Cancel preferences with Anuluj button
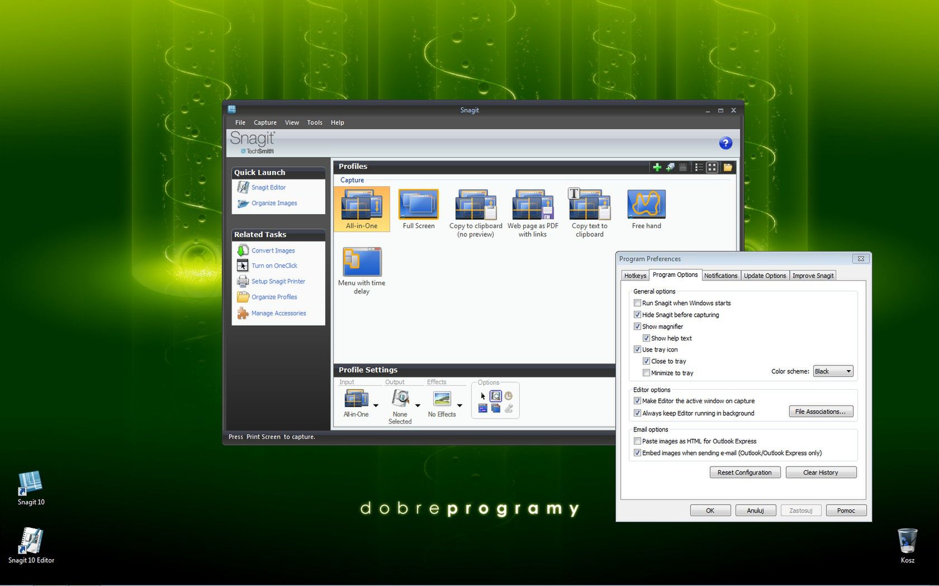This screenshot has width=939, height=586. click(x=755, y=511)
